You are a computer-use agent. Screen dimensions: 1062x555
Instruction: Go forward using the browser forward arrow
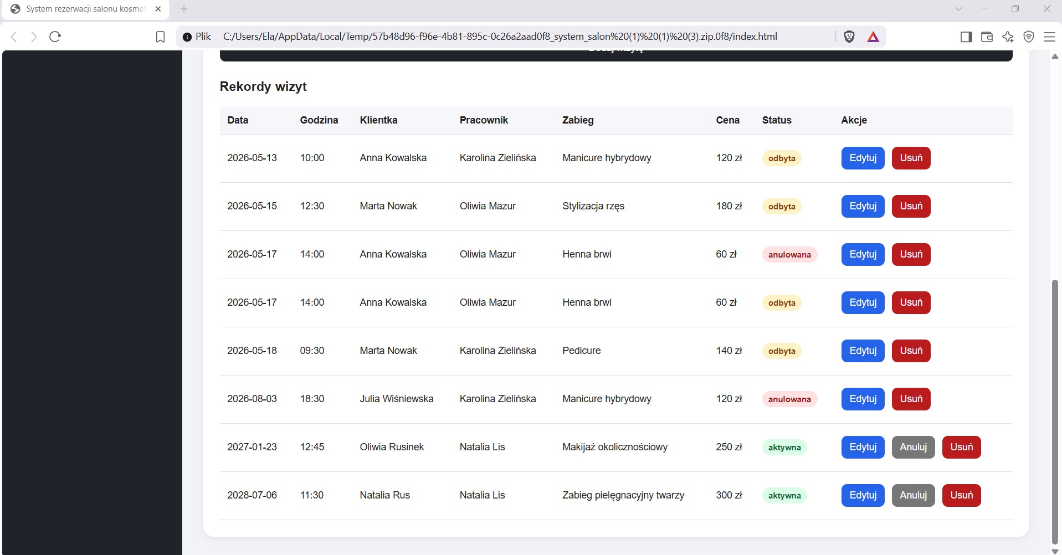pyautogui.click(x=34, y=37)
